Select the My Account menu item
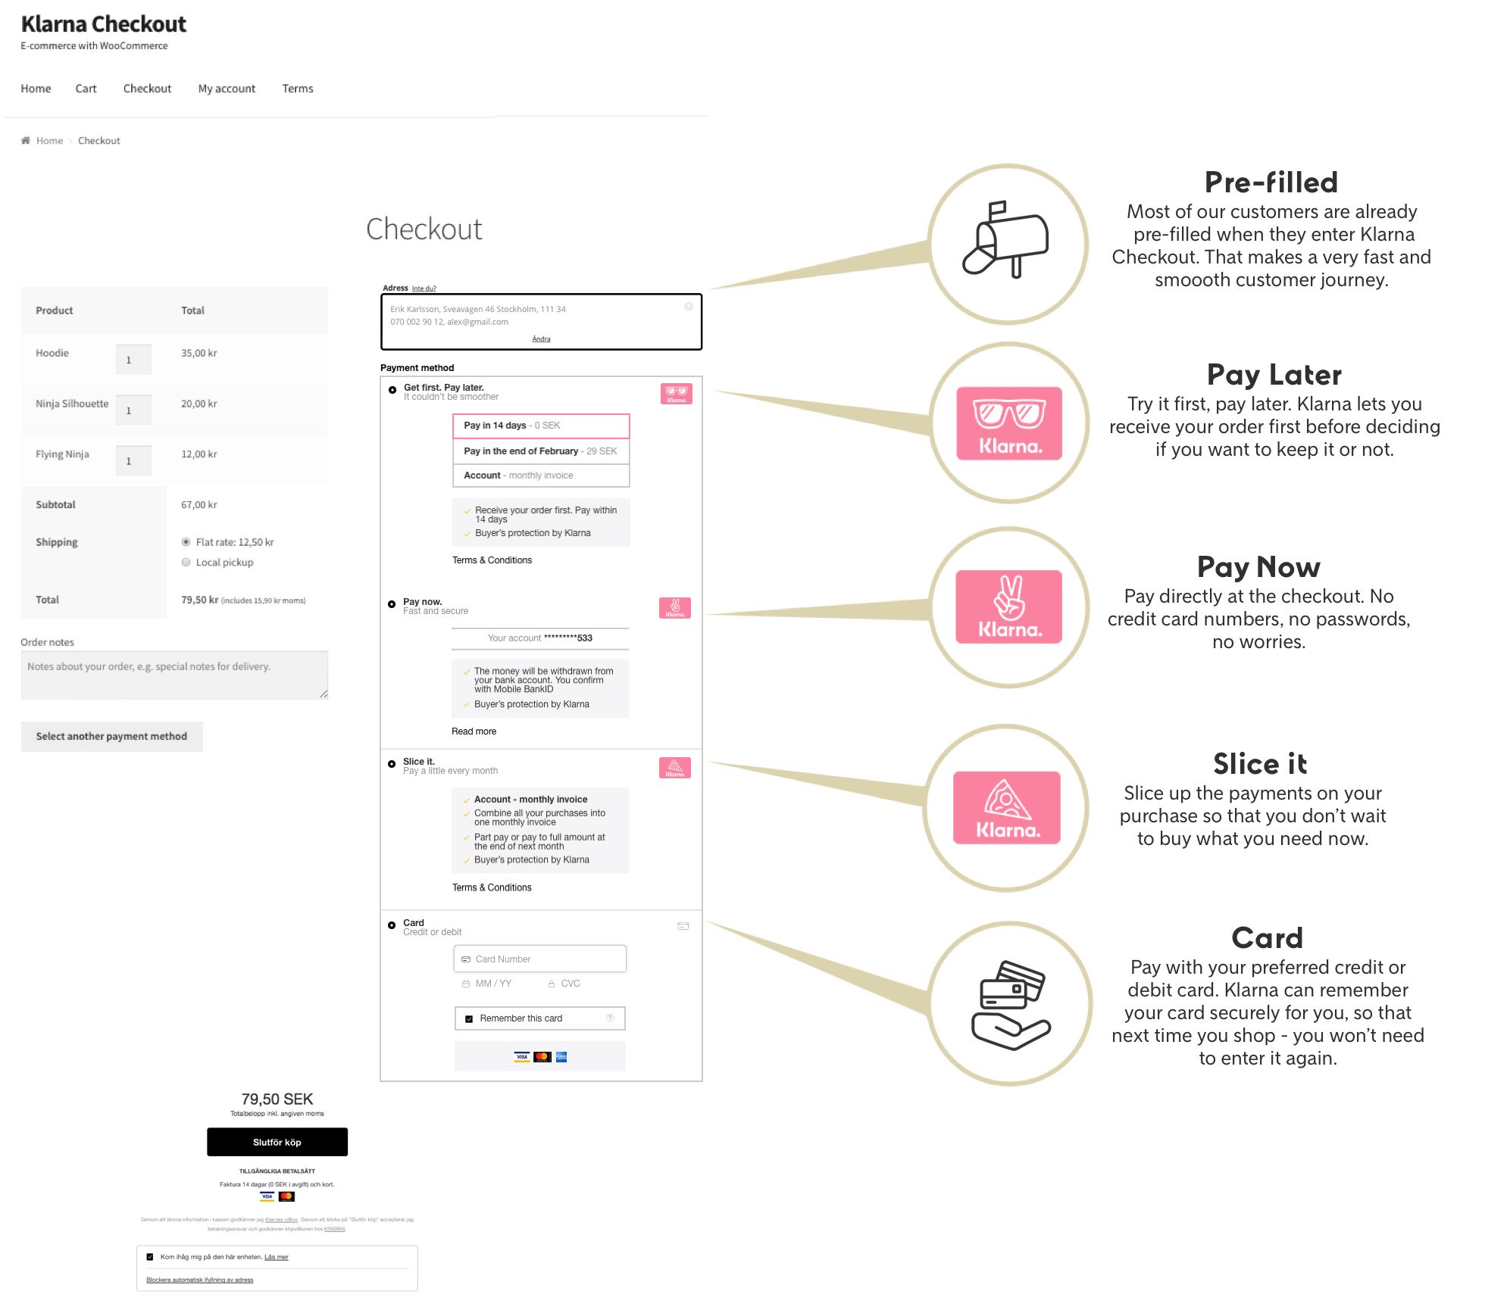Image resolution: width=1485 pixels, height=1316 pixels. pos(225,88)
